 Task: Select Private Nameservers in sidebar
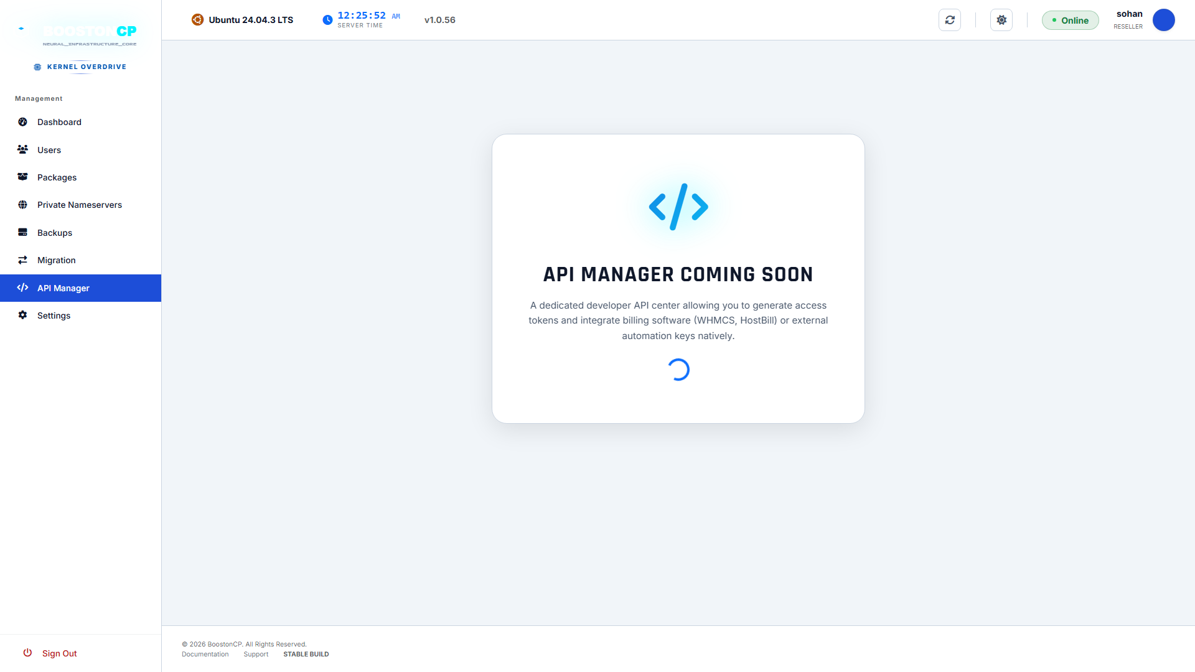pyautogui.click(x=81, y=205)
